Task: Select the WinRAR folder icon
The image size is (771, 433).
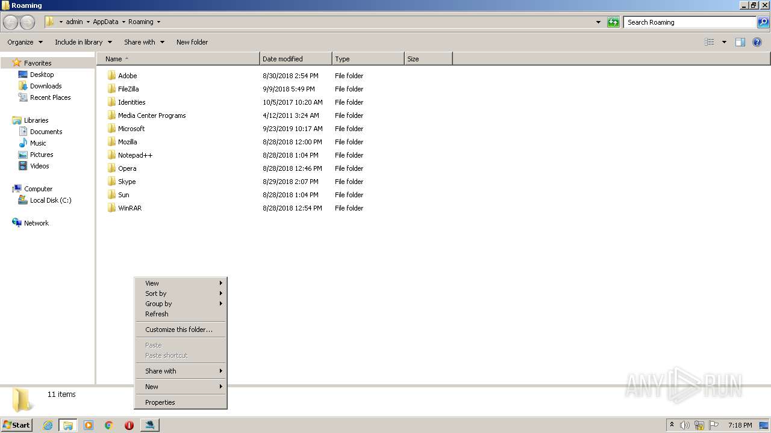Action: [x=111, y=208]
